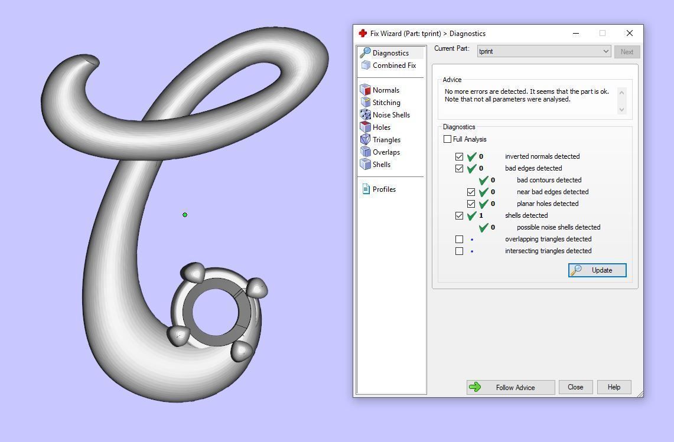Click the green origin marker in the viewport
674x442 pixels.
[x=185, y=215]
